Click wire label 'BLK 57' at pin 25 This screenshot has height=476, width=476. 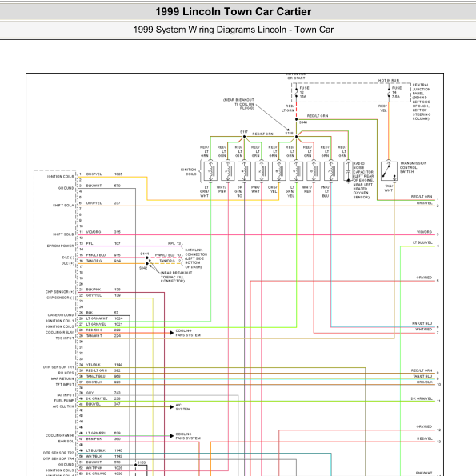coord(102,313)
